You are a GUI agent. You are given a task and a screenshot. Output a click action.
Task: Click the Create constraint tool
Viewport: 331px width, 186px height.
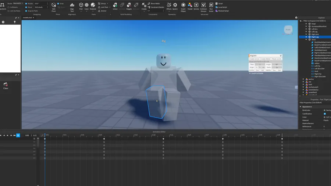[x=144, y=6]
